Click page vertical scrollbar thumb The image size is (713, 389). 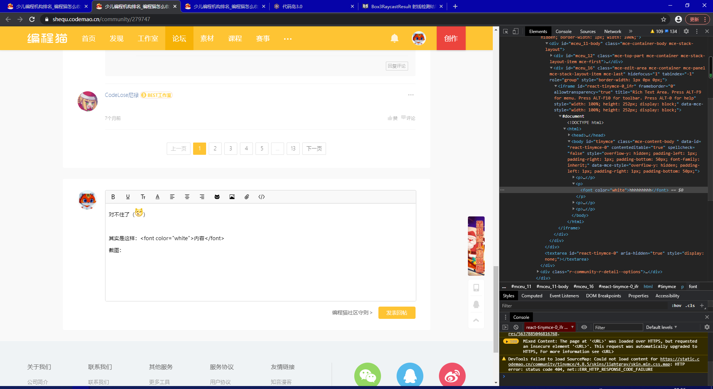(x=496, y=309)
